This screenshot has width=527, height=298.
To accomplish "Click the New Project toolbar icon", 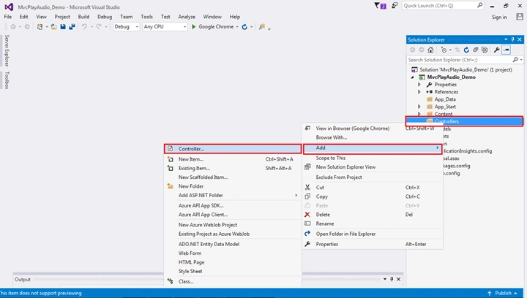I will pyautogui.click(x=40, y=27).
